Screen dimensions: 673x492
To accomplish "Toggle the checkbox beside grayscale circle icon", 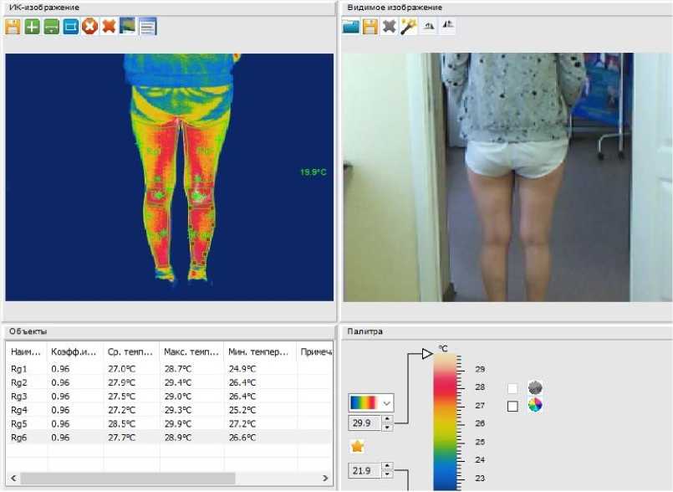I will [512, 388].
